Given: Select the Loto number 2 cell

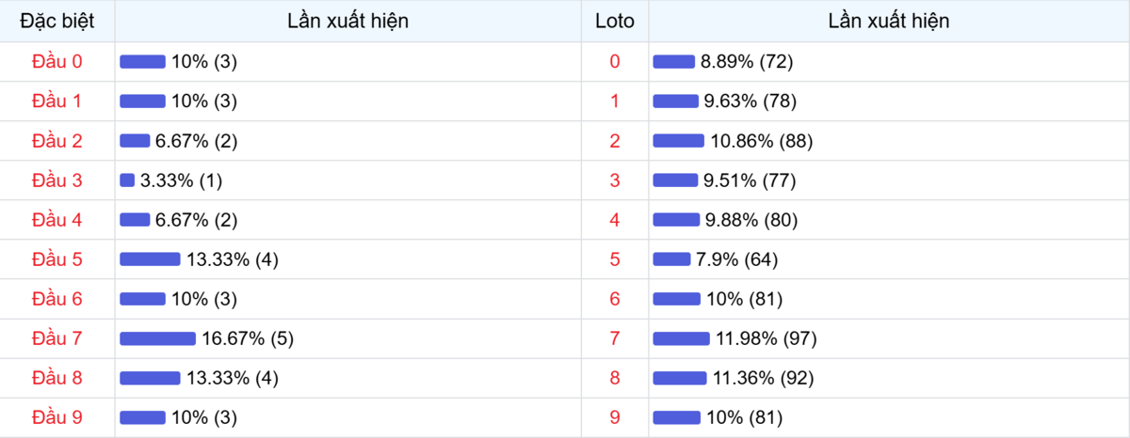Looking at the screenshot, I should click(x=615, y=141).
